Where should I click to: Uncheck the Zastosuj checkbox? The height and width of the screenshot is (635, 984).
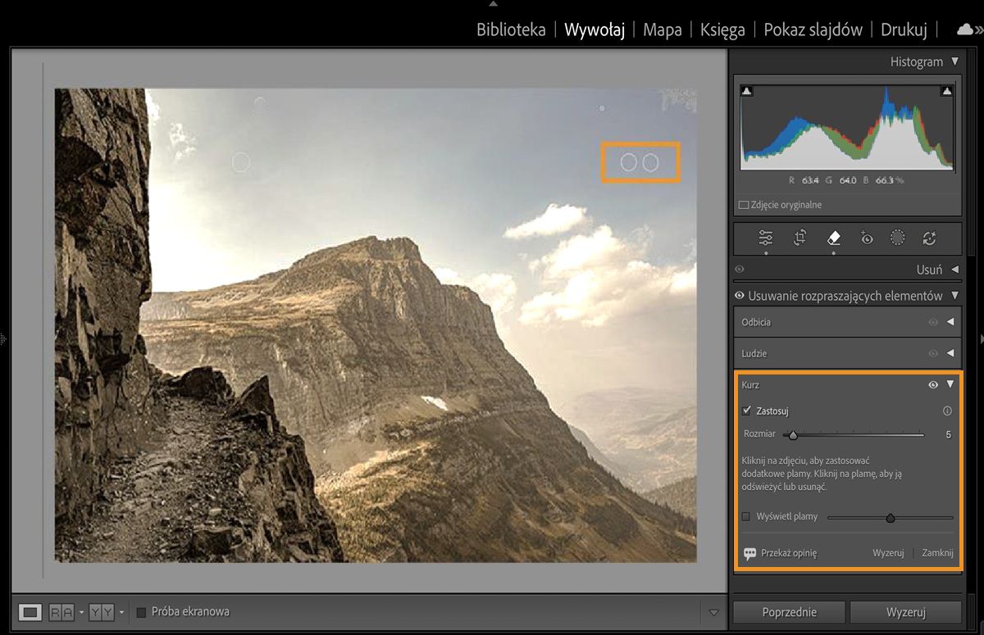tap(748, 410)
